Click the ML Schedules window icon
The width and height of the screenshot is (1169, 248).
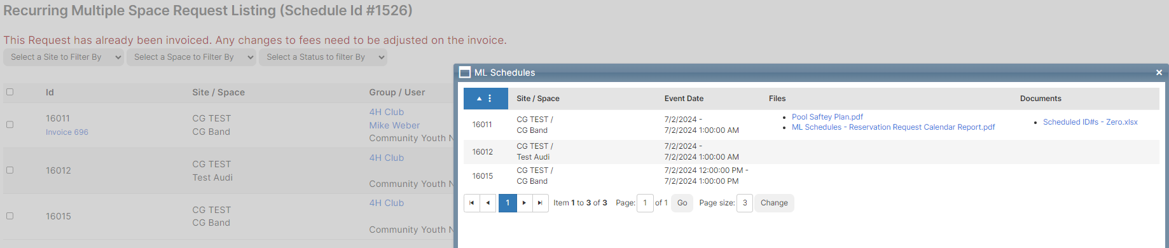[465, 72]
